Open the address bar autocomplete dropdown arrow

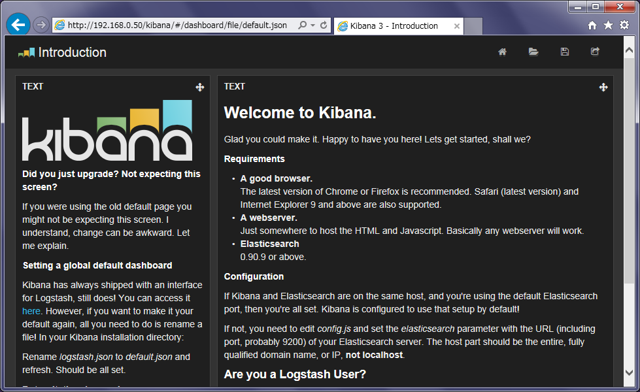pos(312,25)
